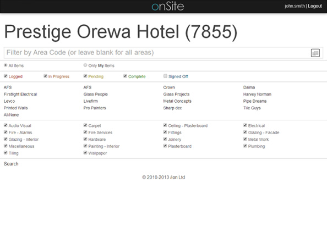Select the All Items radio button

6,65
